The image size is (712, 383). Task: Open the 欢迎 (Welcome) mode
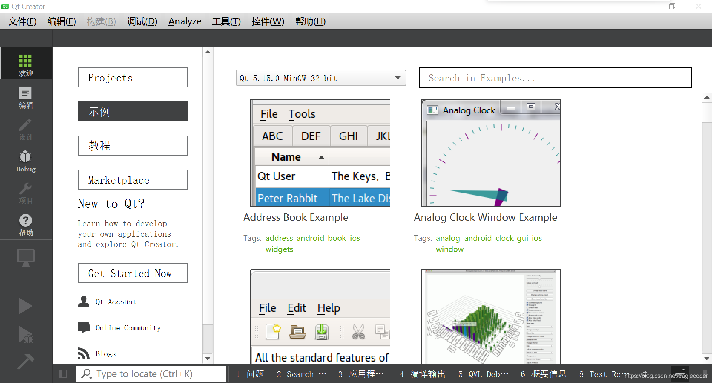point(26,64)
